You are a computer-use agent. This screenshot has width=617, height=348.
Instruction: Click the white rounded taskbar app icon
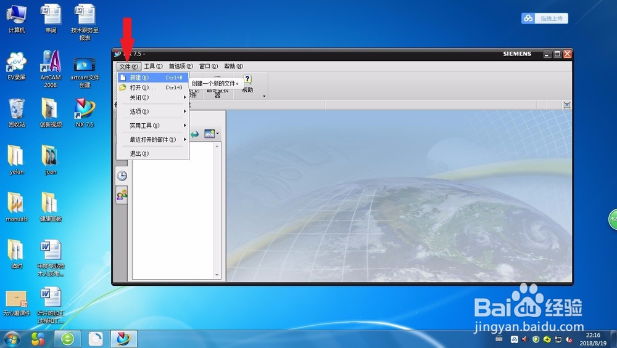click(x=95, y=339)
